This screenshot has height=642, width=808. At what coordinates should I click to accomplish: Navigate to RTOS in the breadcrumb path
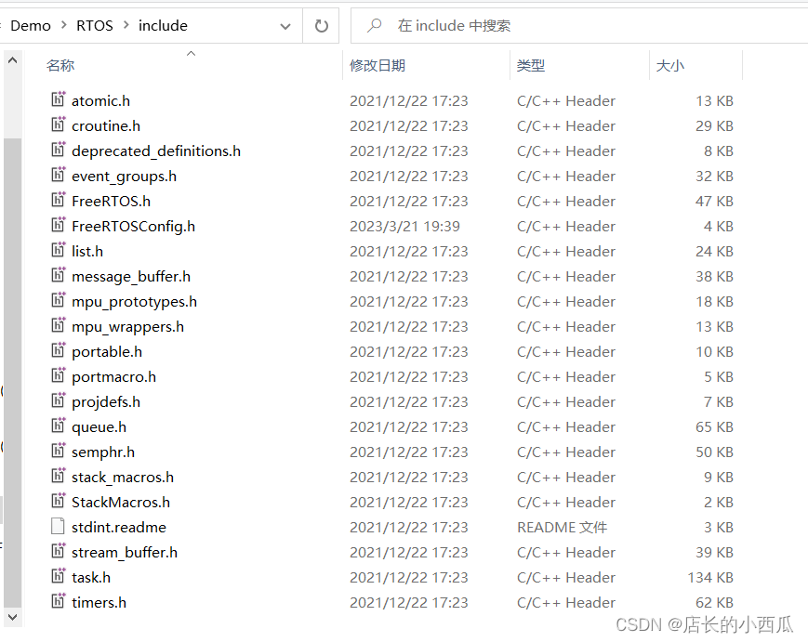click(x=94, y=25)
